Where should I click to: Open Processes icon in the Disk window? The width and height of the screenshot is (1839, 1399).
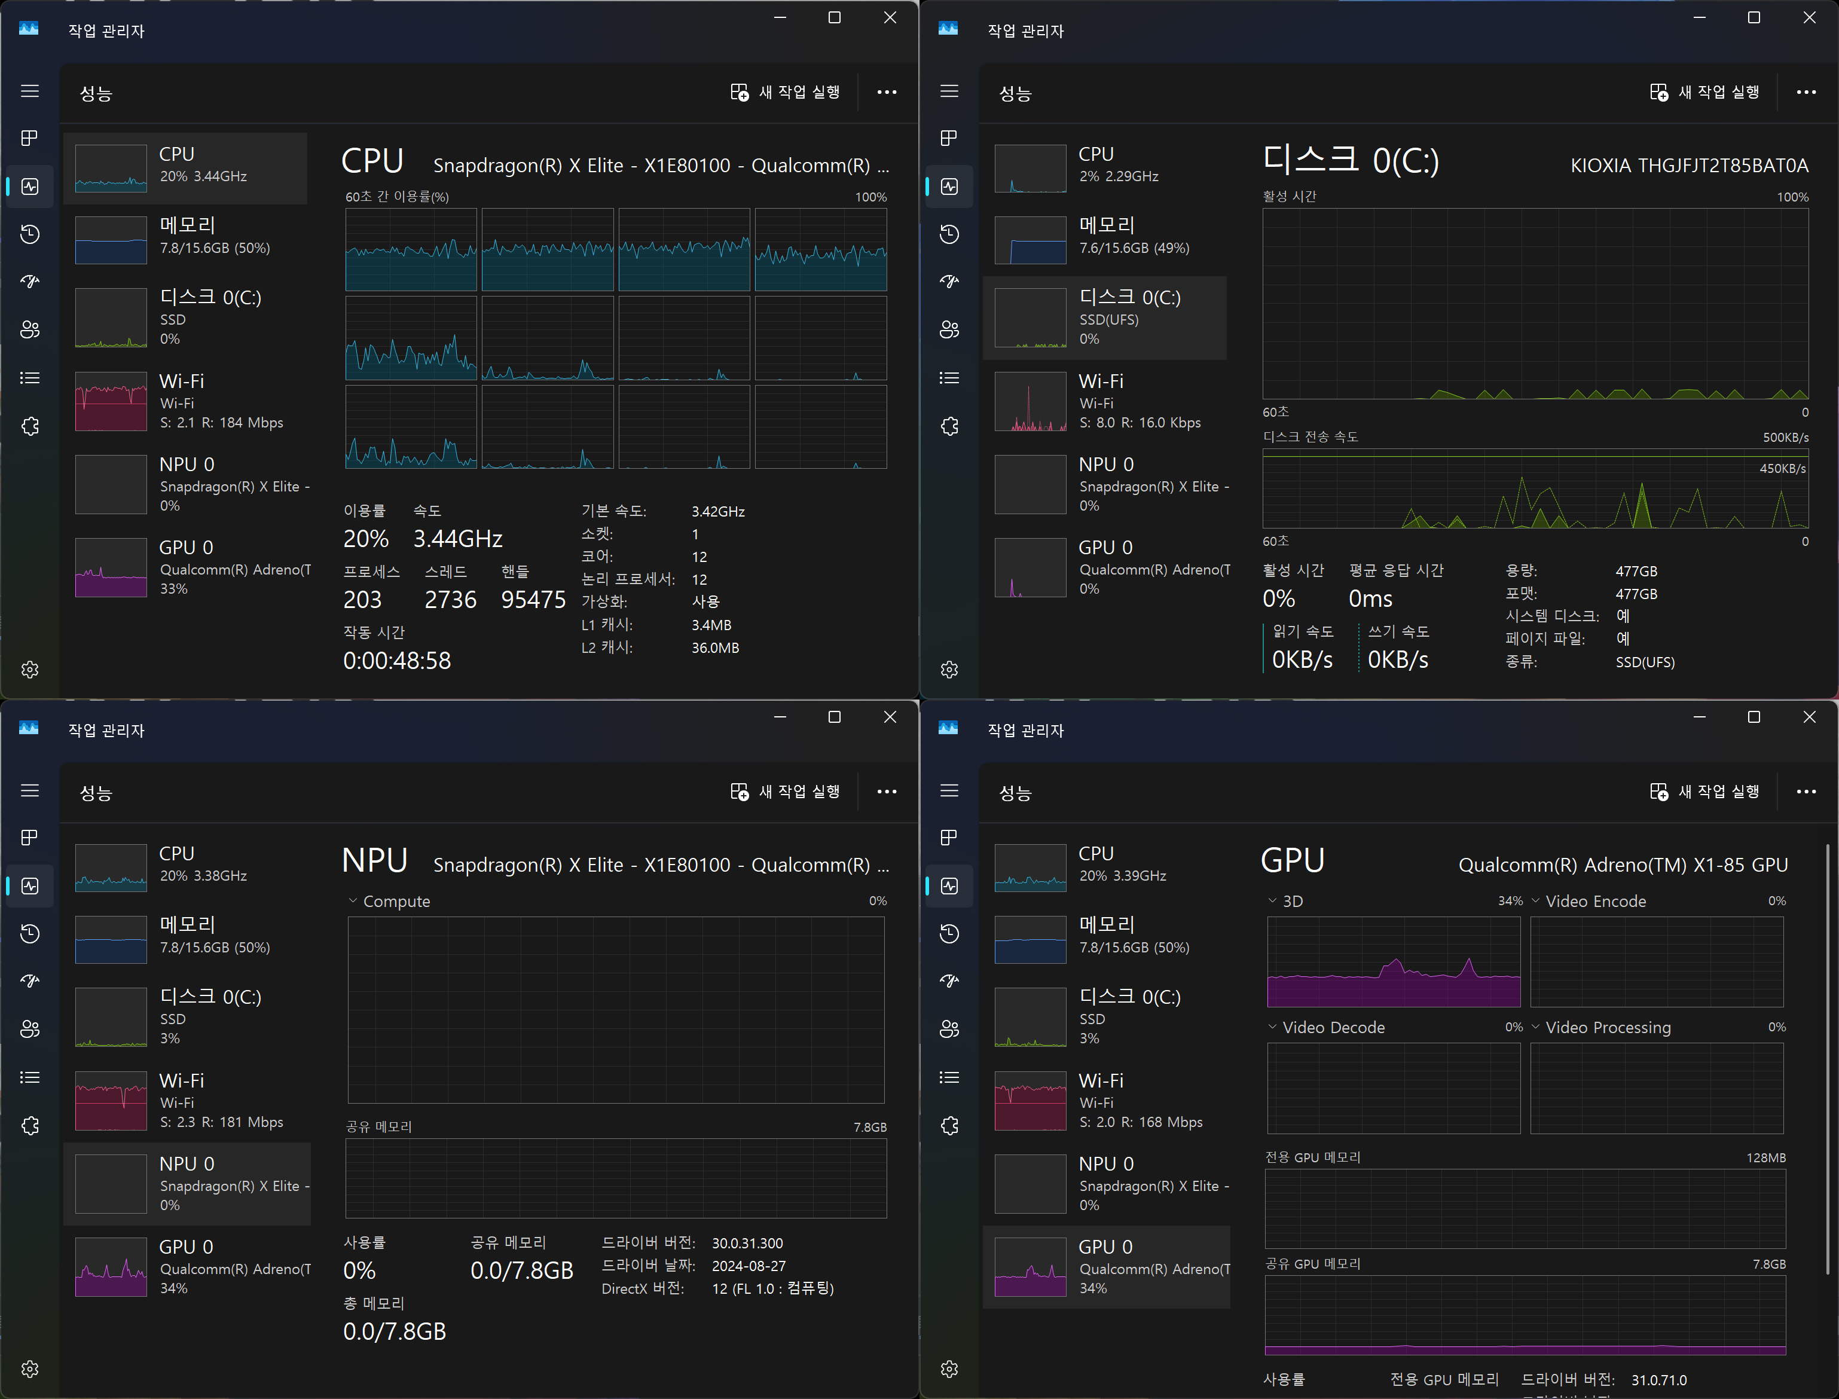[949, 138]
